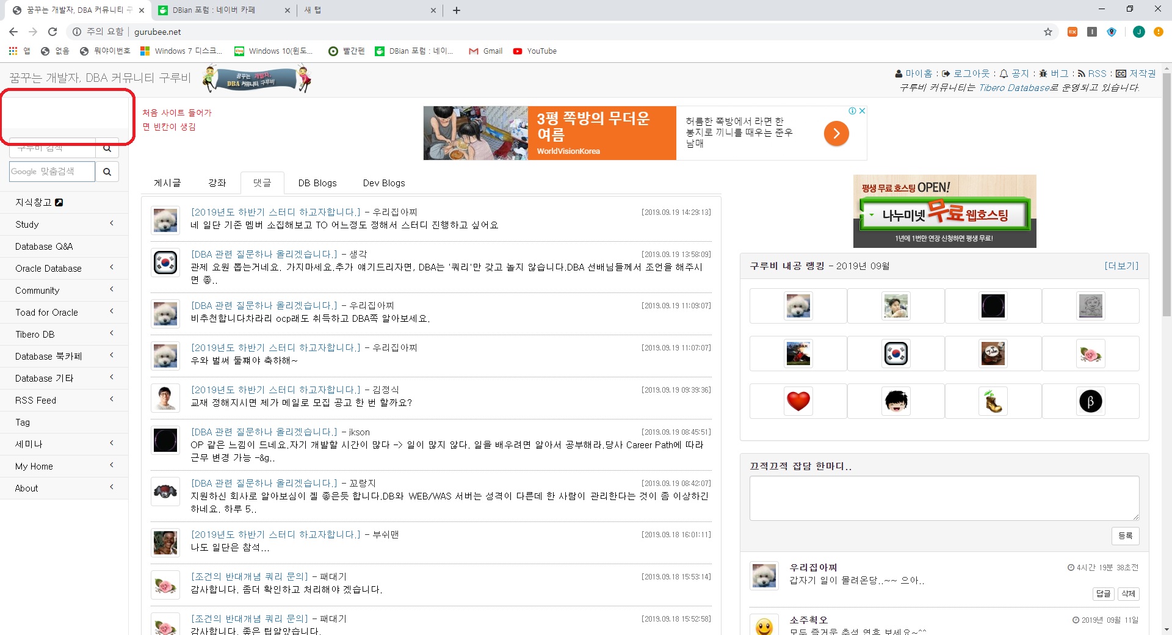Focus the 끄적끄적 잡담 한마디 text area
This screenshot has height=635, width=1172.
pyautogui.click(x=944, y=498)
